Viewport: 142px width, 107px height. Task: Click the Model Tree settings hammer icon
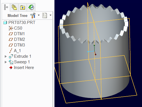pos(33,15)
